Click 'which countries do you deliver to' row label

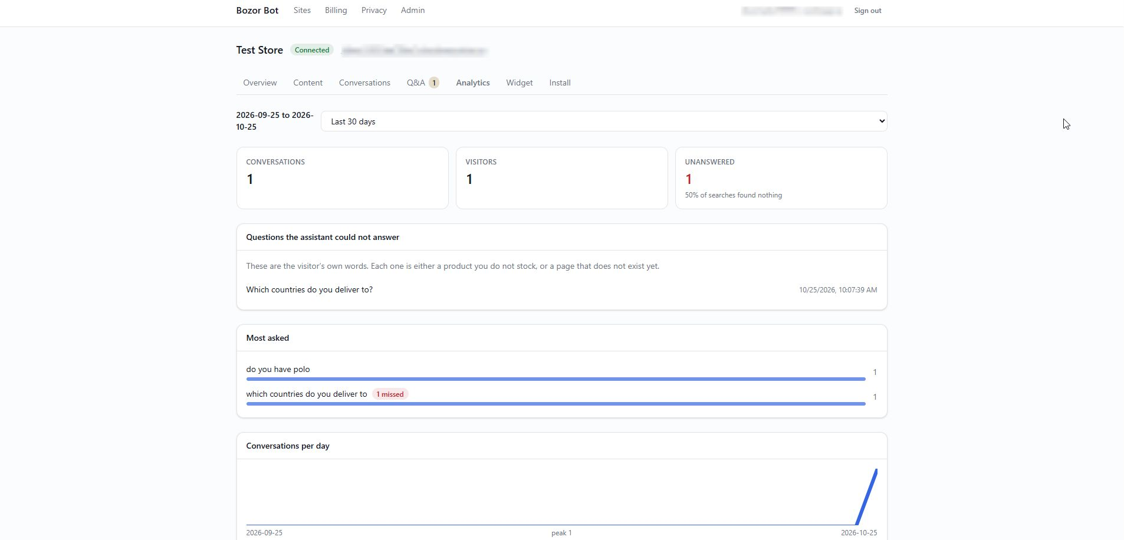coord(307,394)
